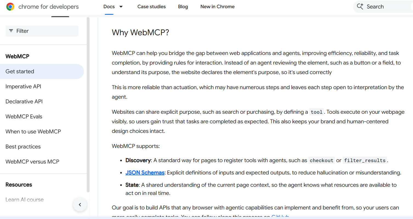Open New in Chrome section
413x219 pixels.
click(218, 7)
